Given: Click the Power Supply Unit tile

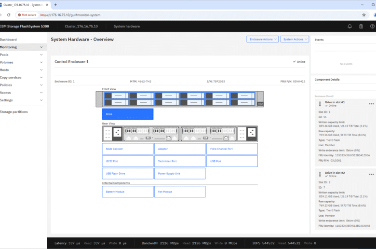Looking at the screenshot, I should pyautogui.click(x=180, y=173).
